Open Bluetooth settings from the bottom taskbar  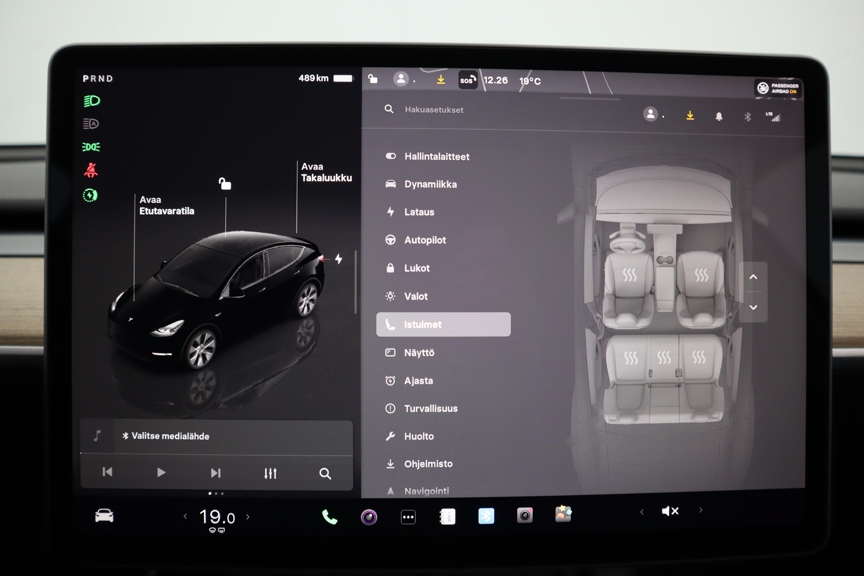pos(486,516)
